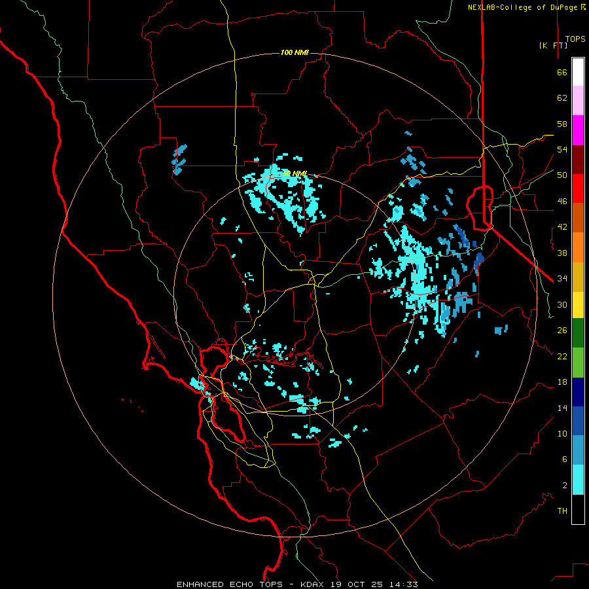Image resolution: width=589 pixels, height=589 pixels.
Task: Click the dark red 54 kft legend swatch
Action: pyautogui.click(x=578, y=159)
